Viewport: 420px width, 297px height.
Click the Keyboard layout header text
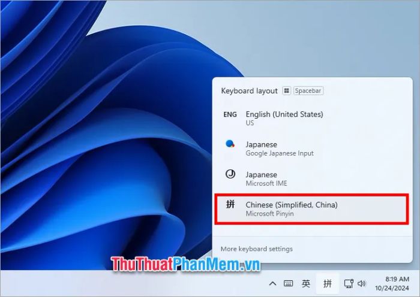(x=249, y=91)
